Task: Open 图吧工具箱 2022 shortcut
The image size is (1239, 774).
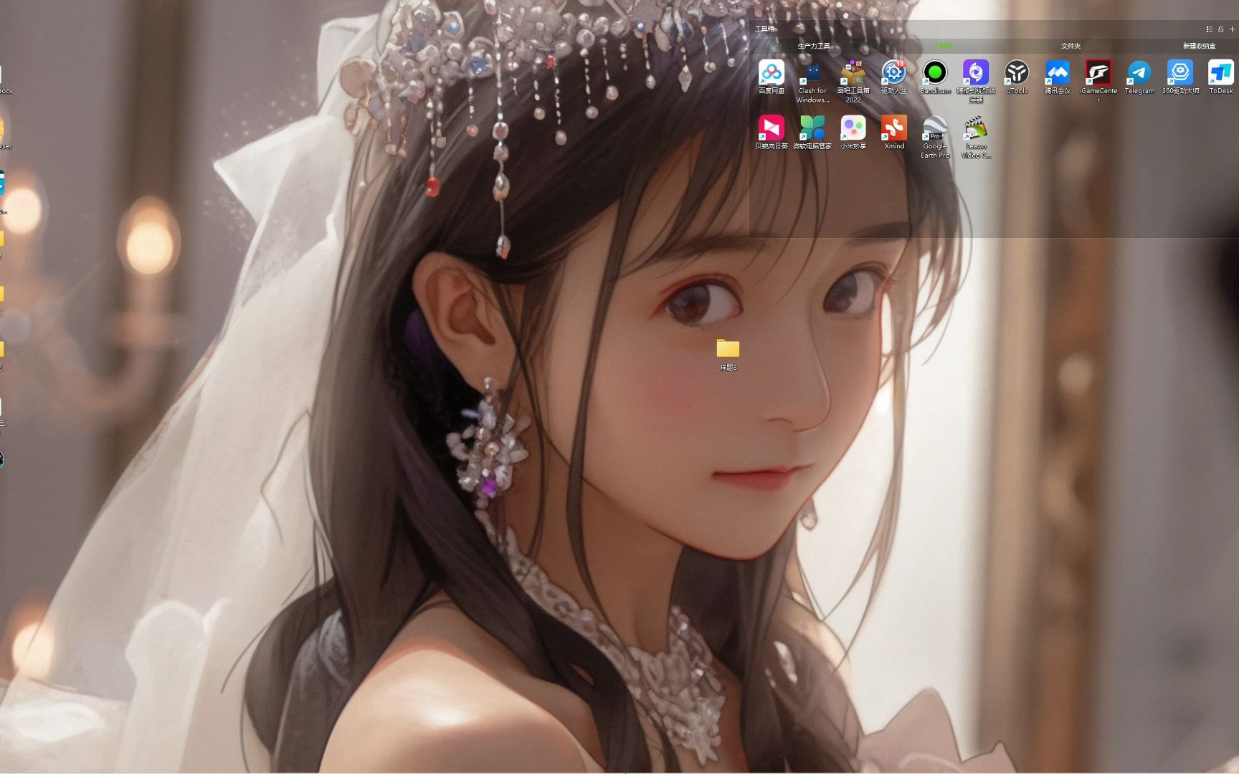Action: (853, 82)
